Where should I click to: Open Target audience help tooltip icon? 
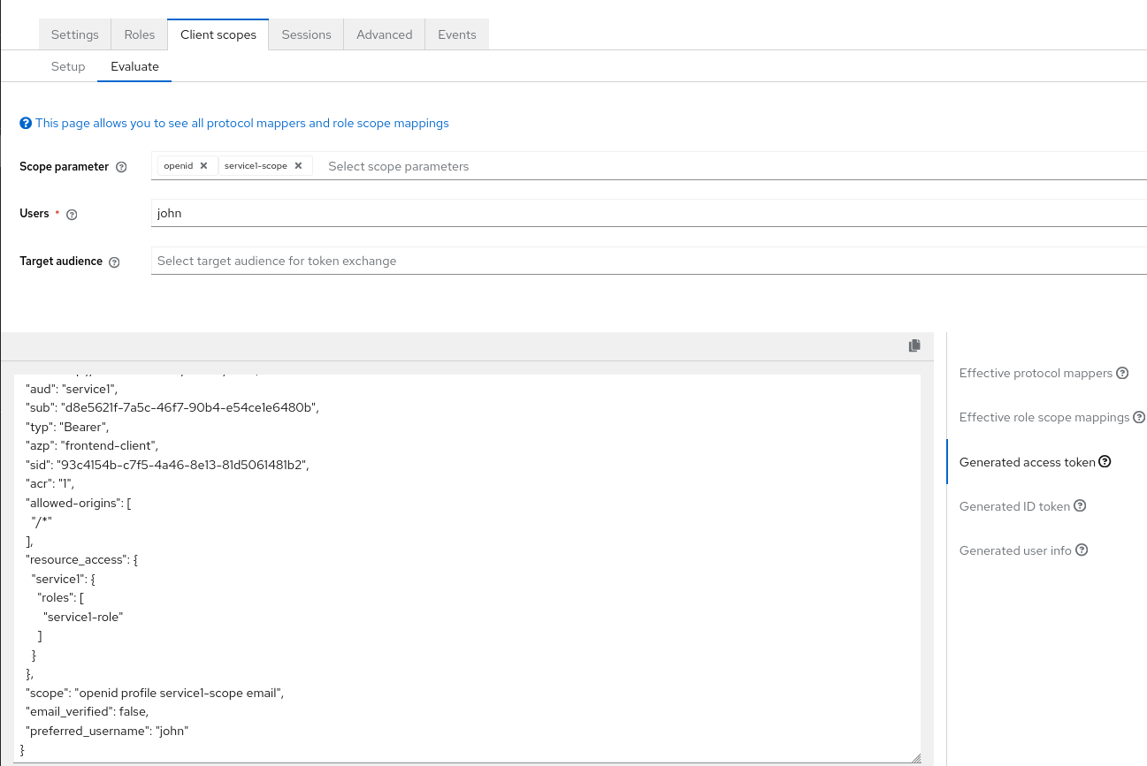coord(114,262)
